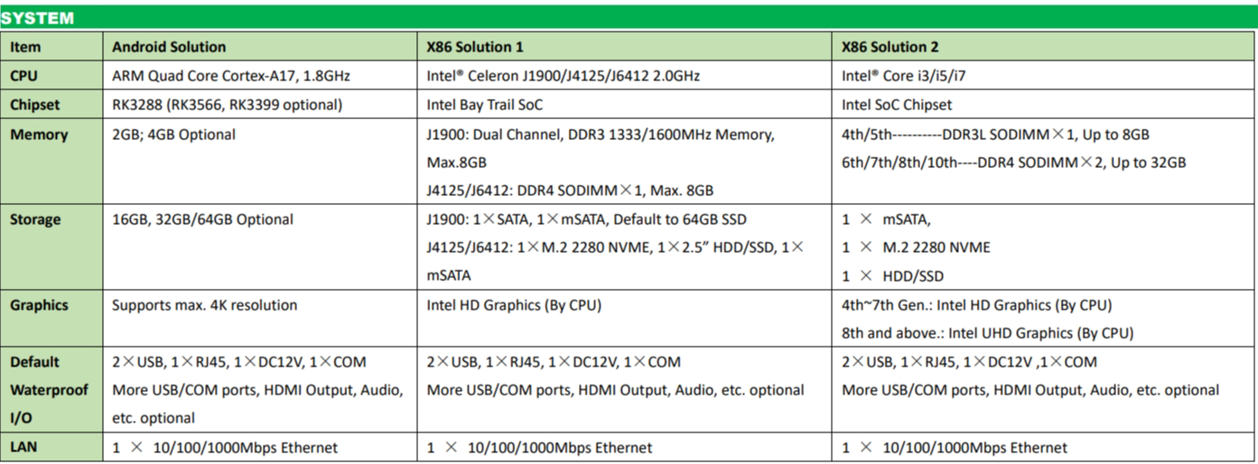Screen dimensions: 1258x464
Task: Select the Intel Celeron J1900/J4125/J6412 cell
Action: (563, 76)
